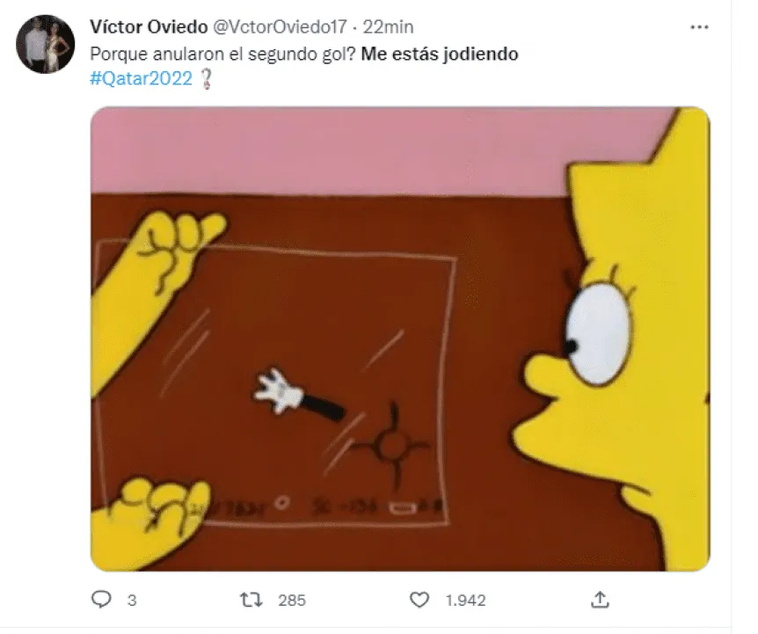
Task: Open the three-dot more options menu
Action: (699, 27)
